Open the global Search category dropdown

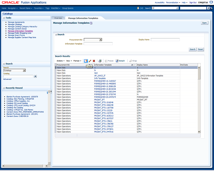(x=177, y=8)
